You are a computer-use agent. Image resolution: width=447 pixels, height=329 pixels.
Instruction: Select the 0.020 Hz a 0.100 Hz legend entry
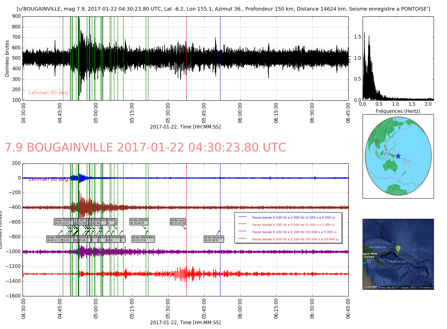coord(295,239)
